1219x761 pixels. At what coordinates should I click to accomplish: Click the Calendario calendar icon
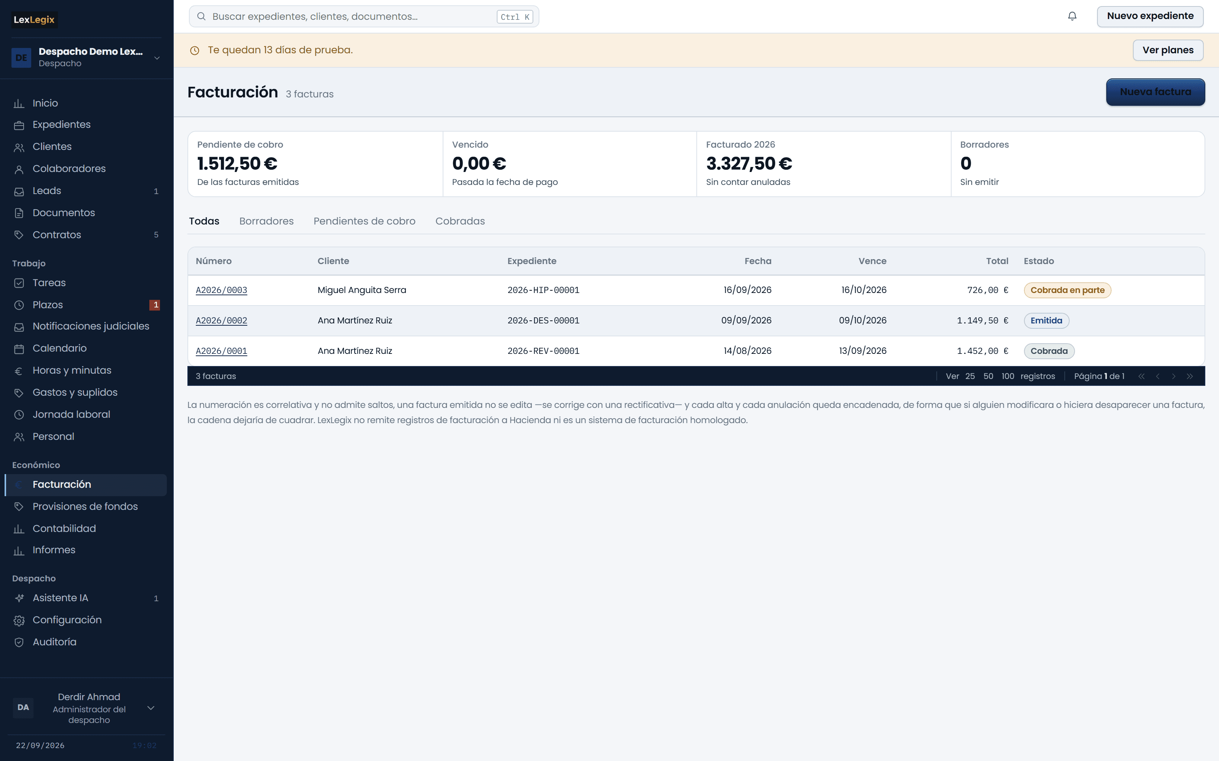19,349
